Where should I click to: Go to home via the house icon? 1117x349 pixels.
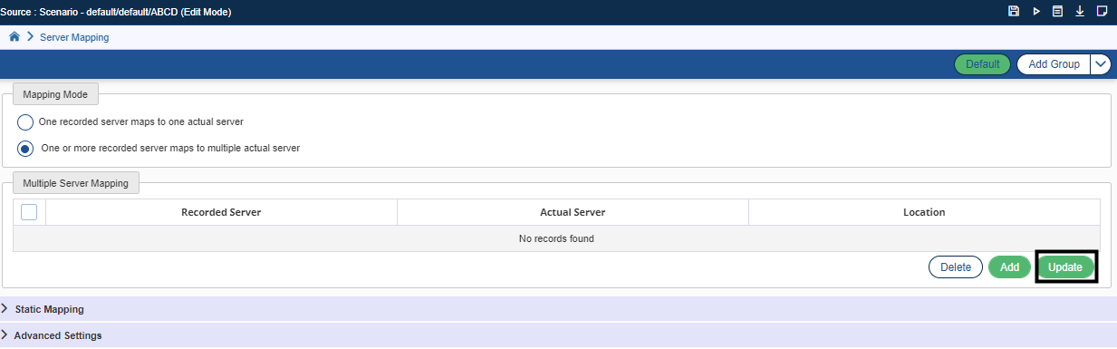14,37
